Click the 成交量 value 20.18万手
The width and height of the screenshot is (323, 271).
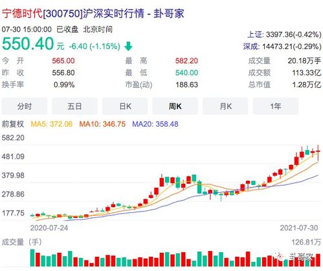click(x=304, y=61)
